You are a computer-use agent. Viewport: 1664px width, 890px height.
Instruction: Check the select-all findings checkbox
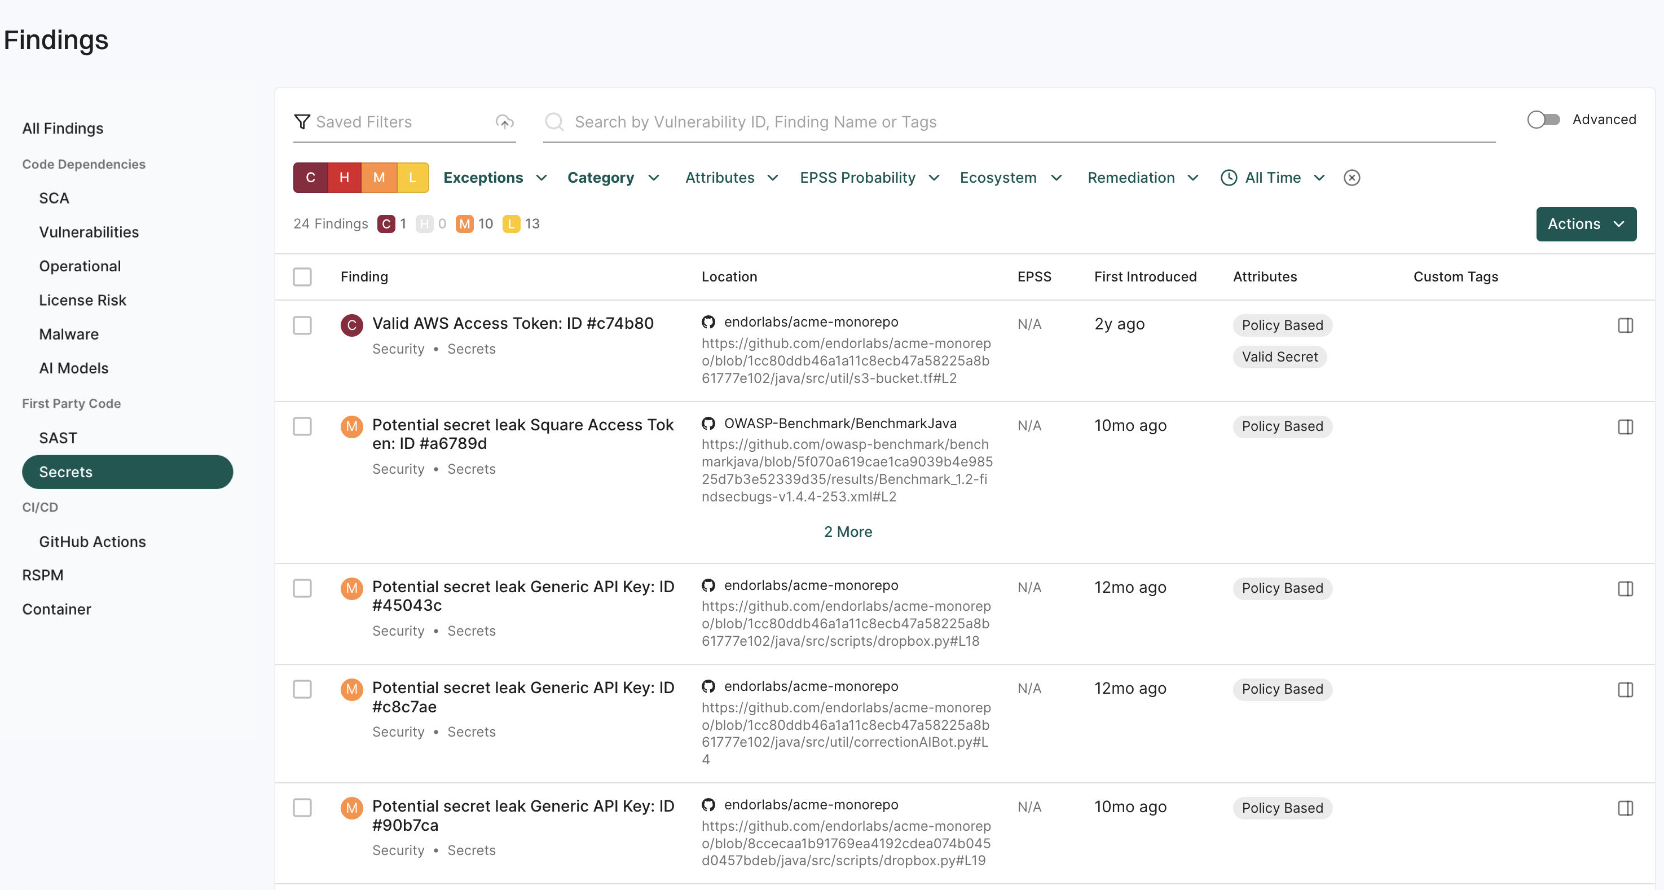[302, 276]
